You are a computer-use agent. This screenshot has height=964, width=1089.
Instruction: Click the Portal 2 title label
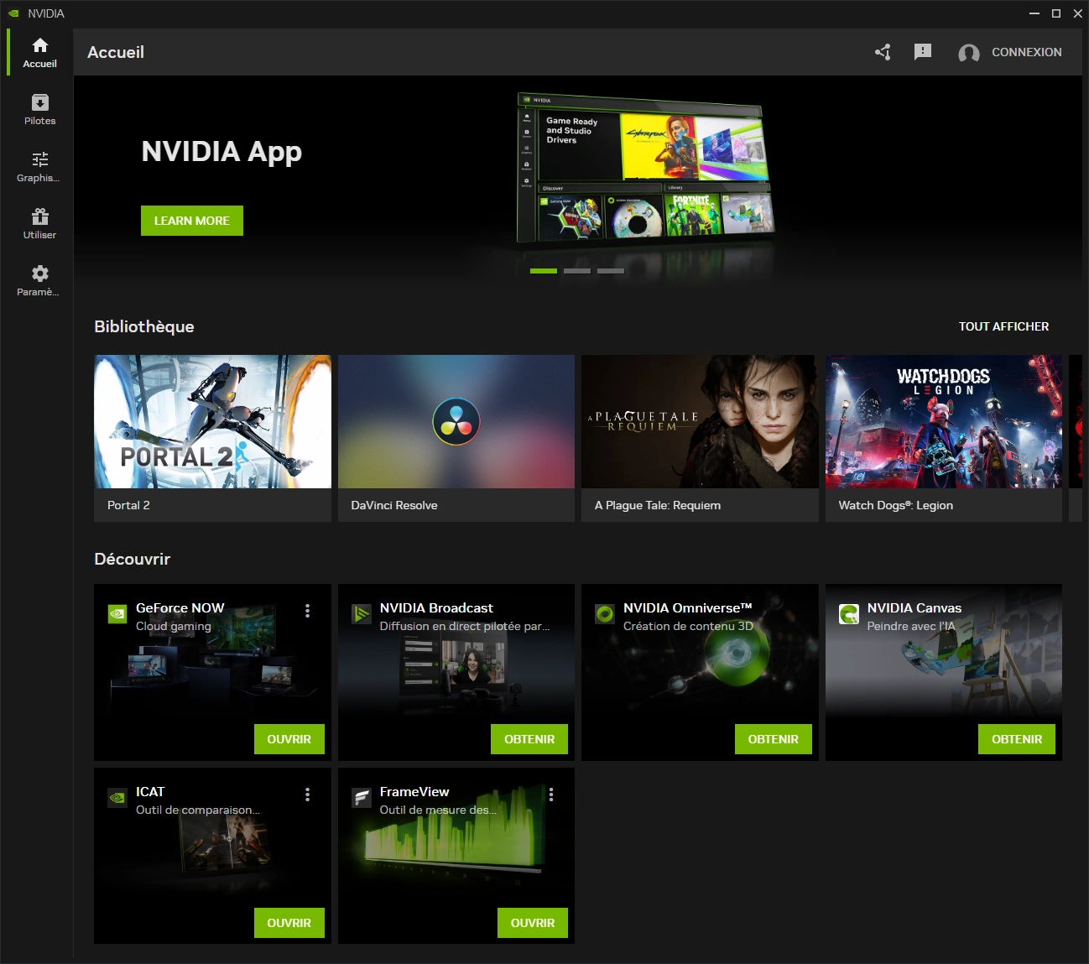(x=128, y=505)
